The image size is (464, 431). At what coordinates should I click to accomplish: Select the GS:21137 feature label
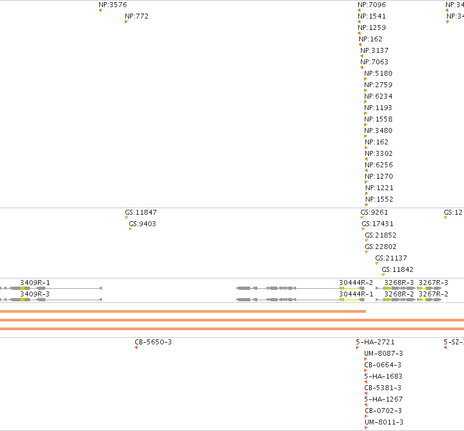(391, 258)
